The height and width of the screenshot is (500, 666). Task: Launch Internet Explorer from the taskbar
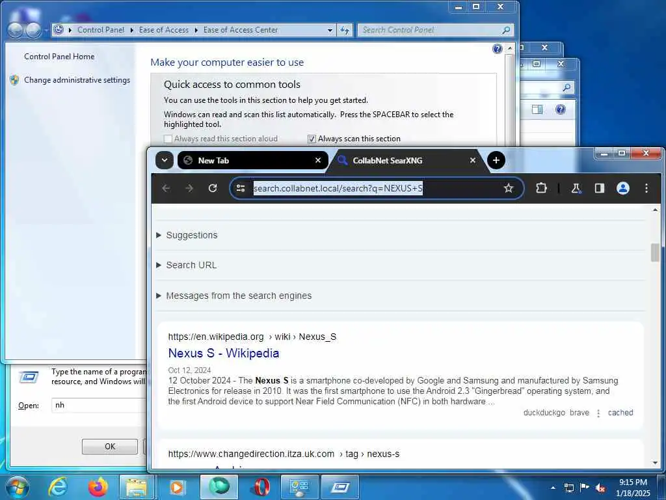click(x=58, y=487)
